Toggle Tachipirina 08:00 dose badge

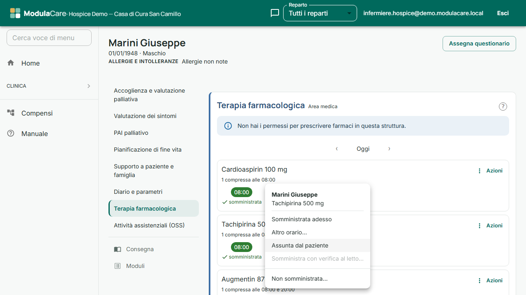coord(242,247)
